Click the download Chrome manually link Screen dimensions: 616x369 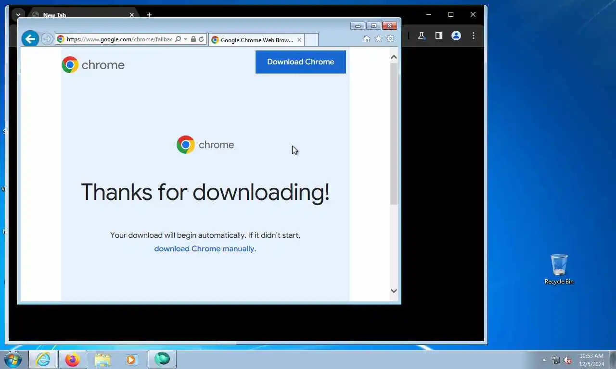204,248
